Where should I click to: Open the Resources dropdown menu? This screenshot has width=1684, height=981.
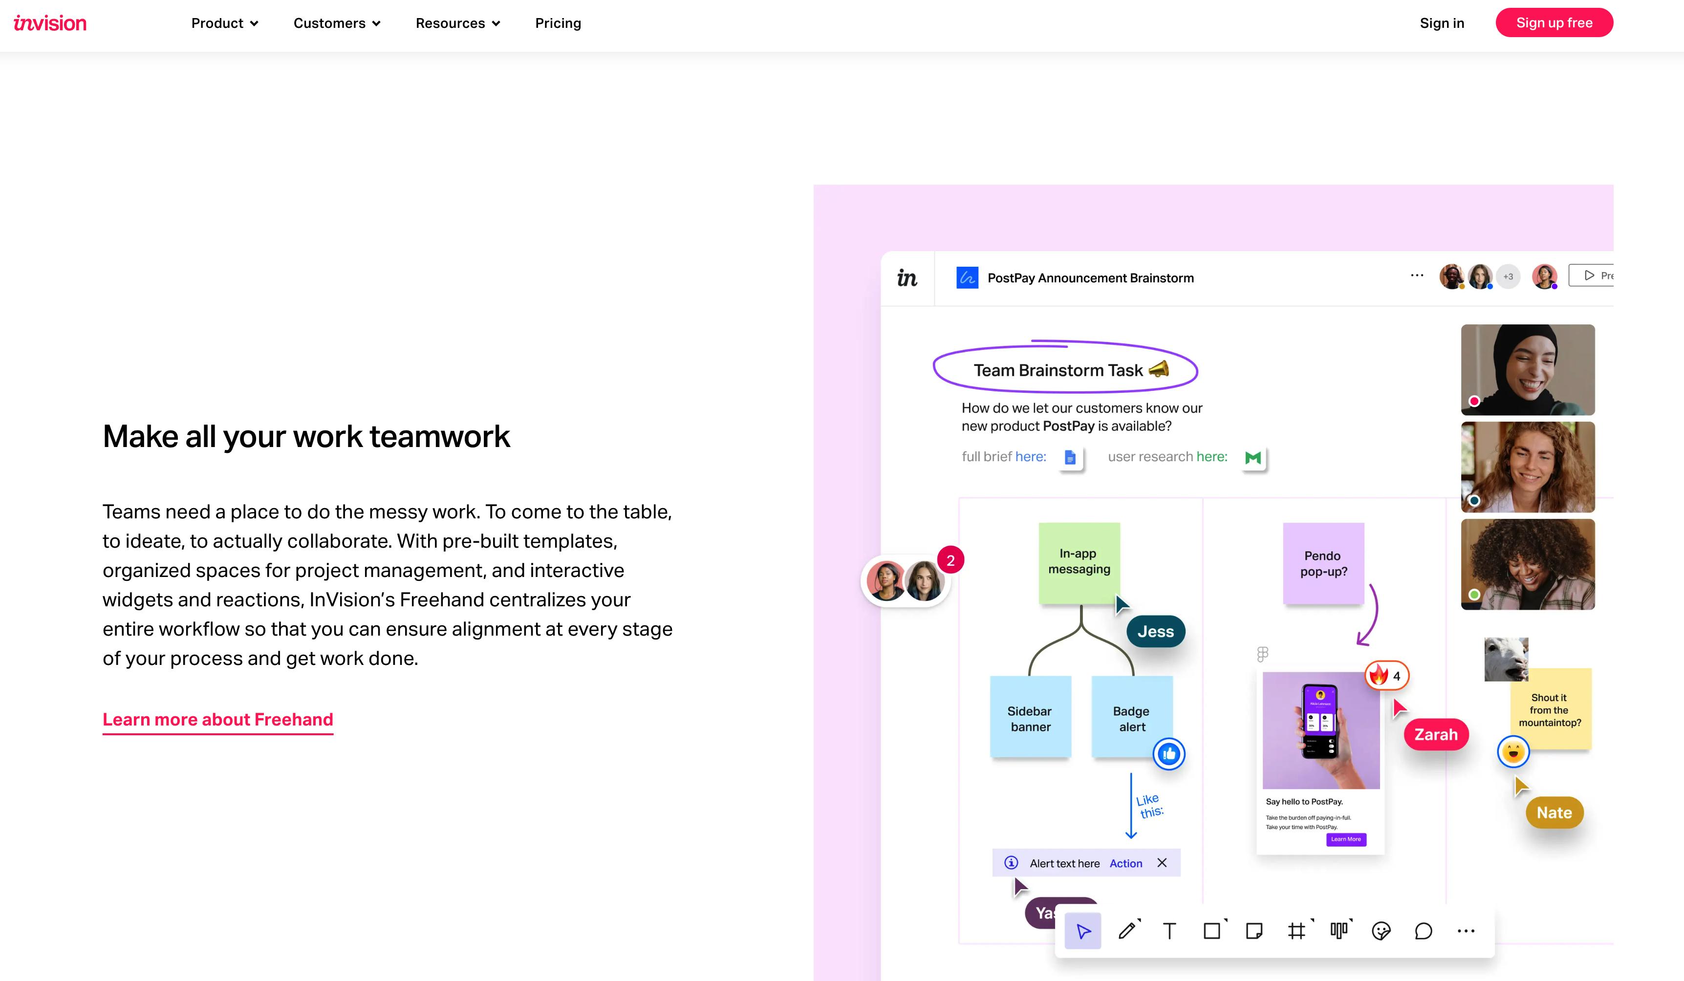458,23
